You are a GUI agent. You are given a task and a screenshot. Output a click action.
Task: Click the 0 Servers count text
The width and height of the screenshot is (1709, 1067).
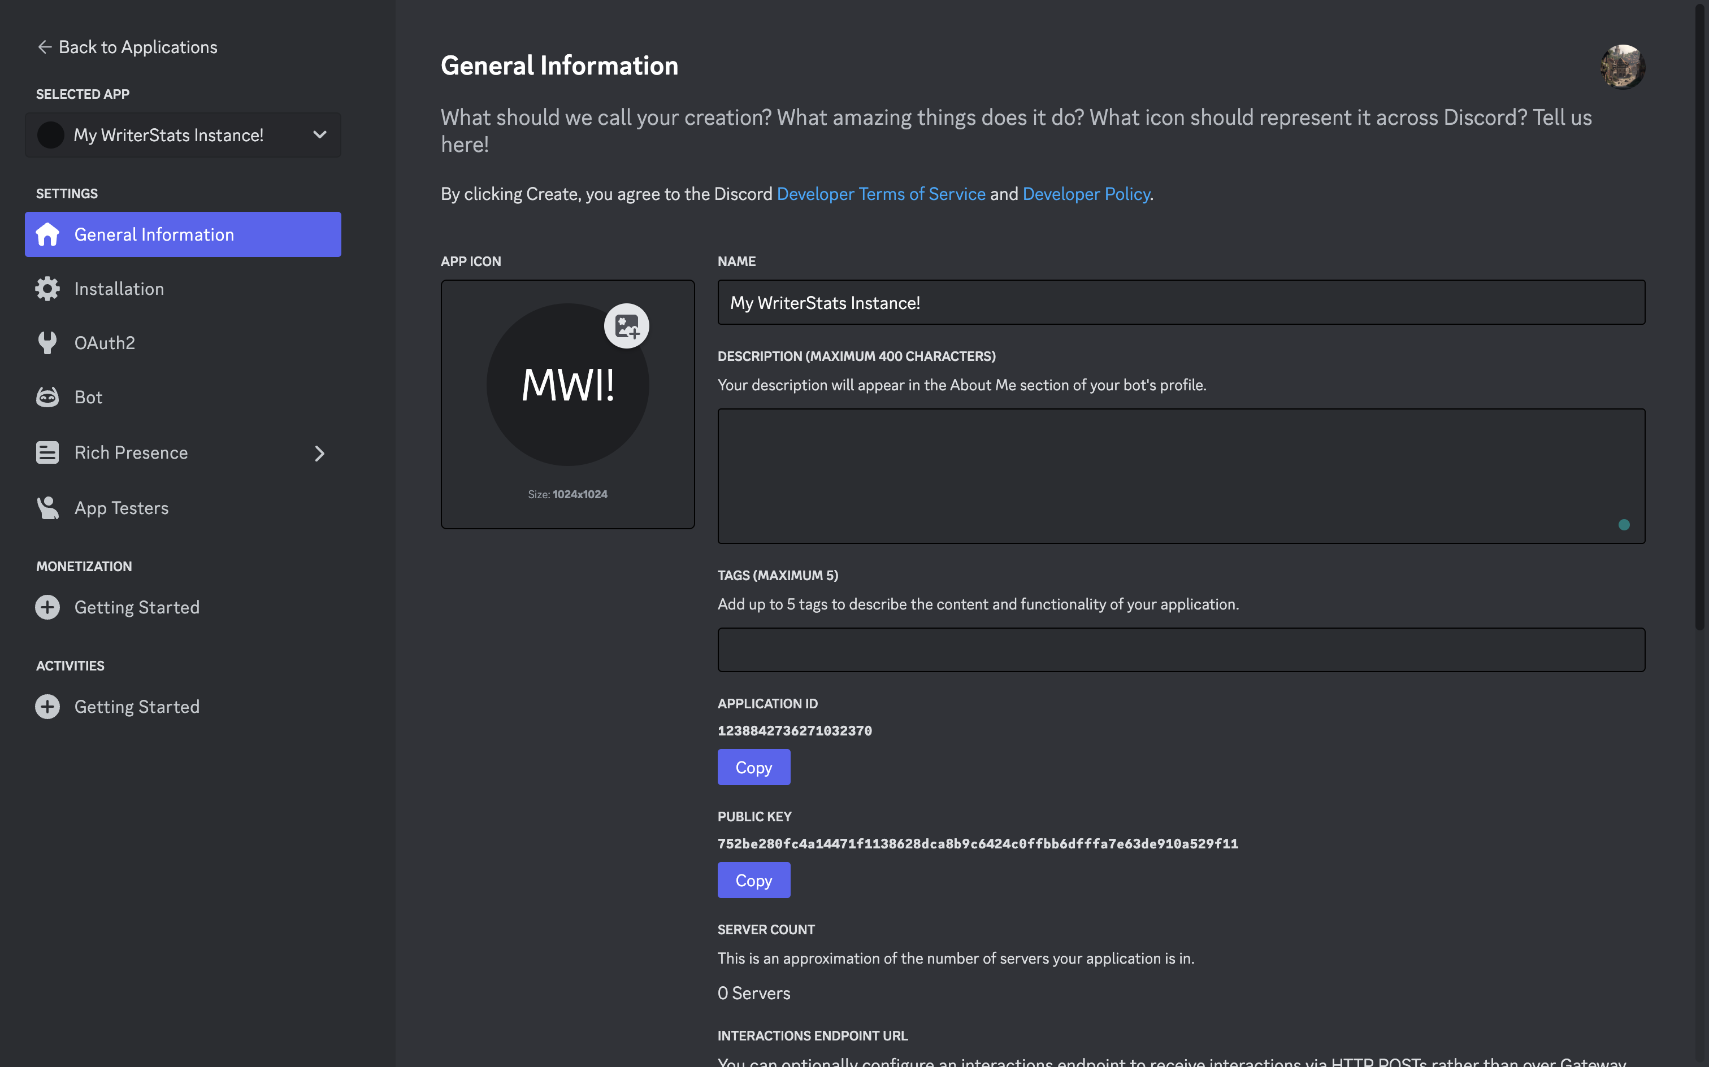click(x=753, y=993)
